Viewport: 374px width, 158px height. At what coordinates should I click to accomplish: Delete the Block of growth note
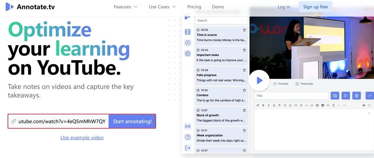point(244,110)
